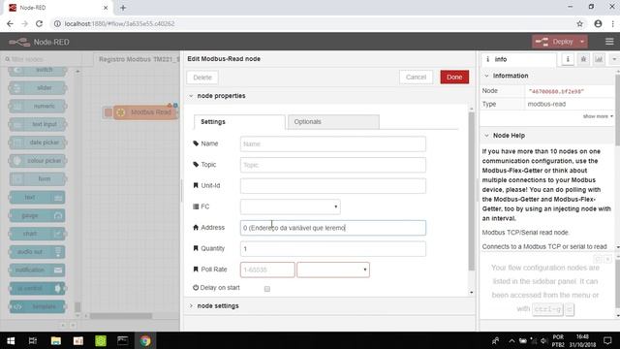Click the Name input field
620x349 pixels.
(x=333, y=144)
